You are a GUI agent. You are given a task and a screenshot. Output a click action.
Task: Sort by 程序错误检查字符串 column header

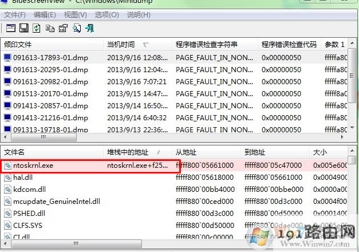[x=215, y=45]
